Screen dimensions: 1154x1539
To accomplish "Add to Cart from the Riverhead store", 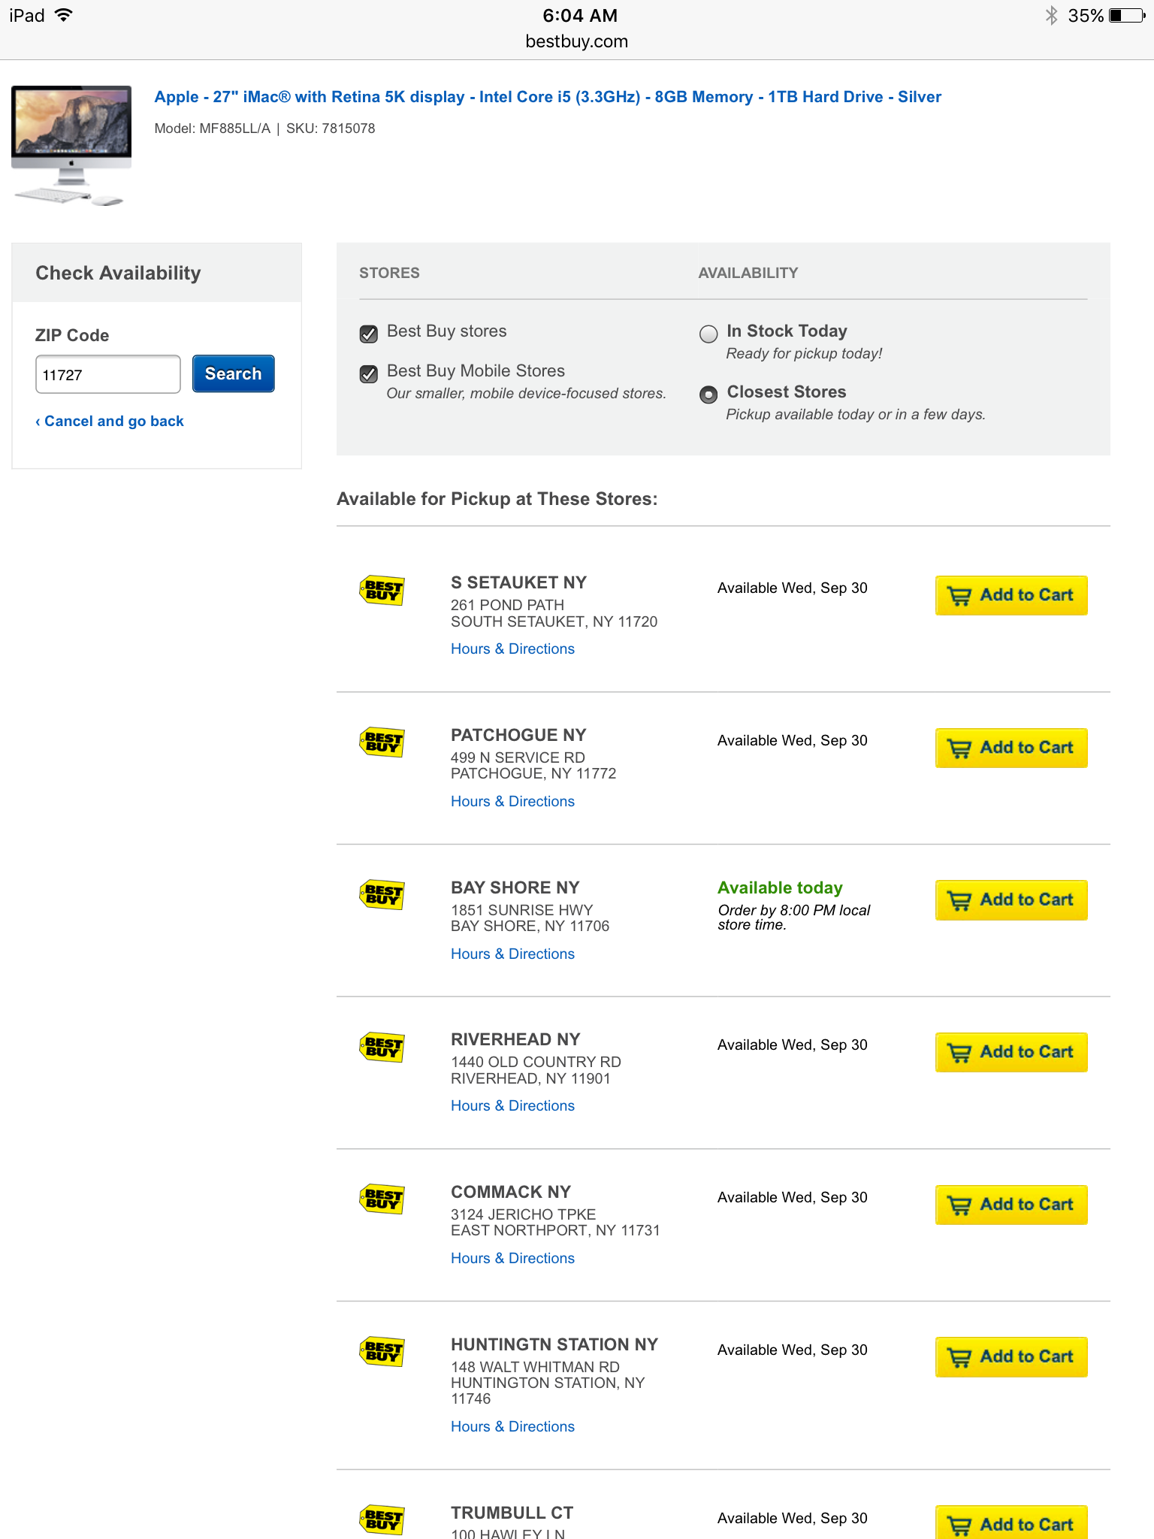I will click(x=1011, y=1052).
